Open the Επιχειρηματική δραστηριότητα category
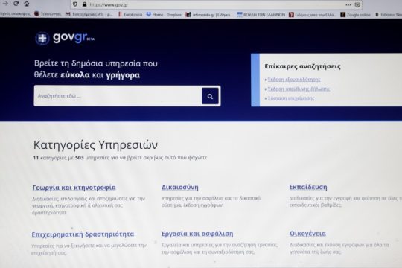 tap(83, 234)
